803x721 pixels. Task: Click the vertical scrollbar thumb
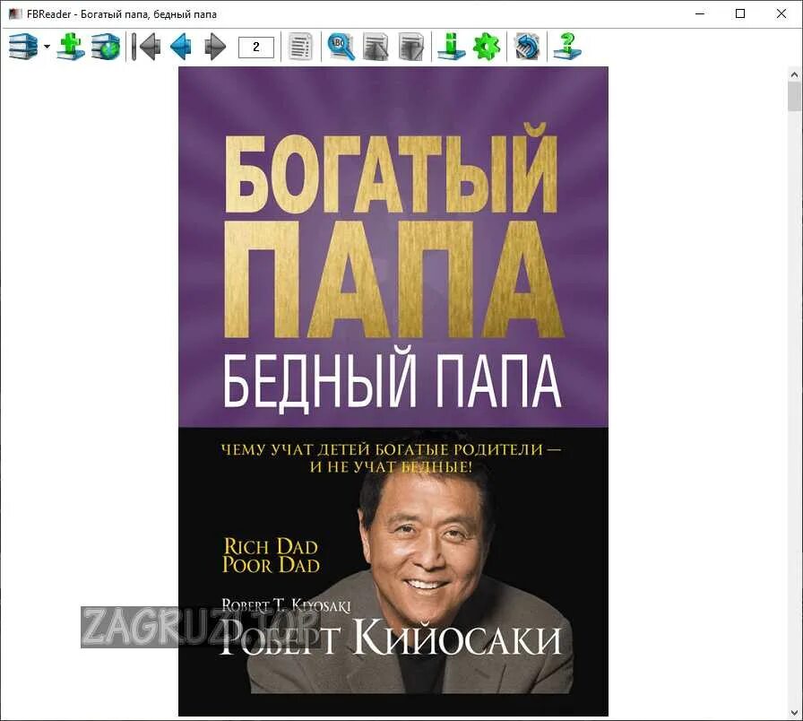click(794, 96)
